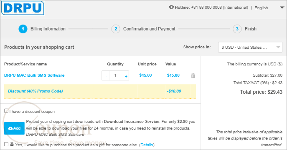Open the DRPU MAC Bulk SMS Software link

pos(34,75)
